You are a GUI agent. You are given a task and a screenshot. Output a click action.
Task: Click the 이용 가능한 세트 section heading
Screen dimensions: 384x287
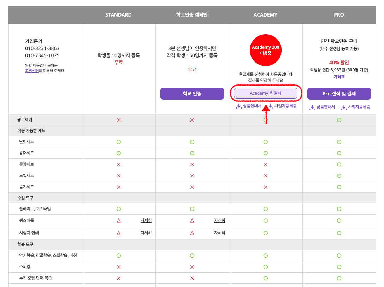pos(31,131)
